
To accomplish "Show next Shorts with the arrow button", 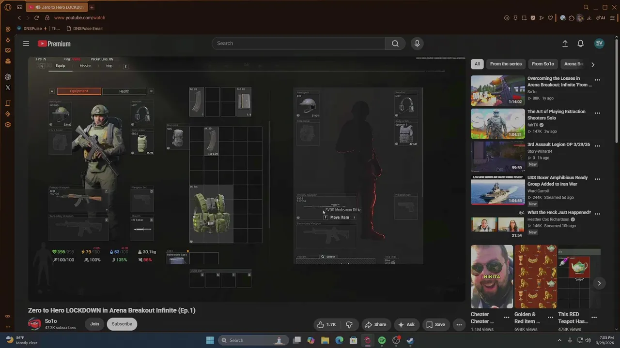I will (599, 283).
